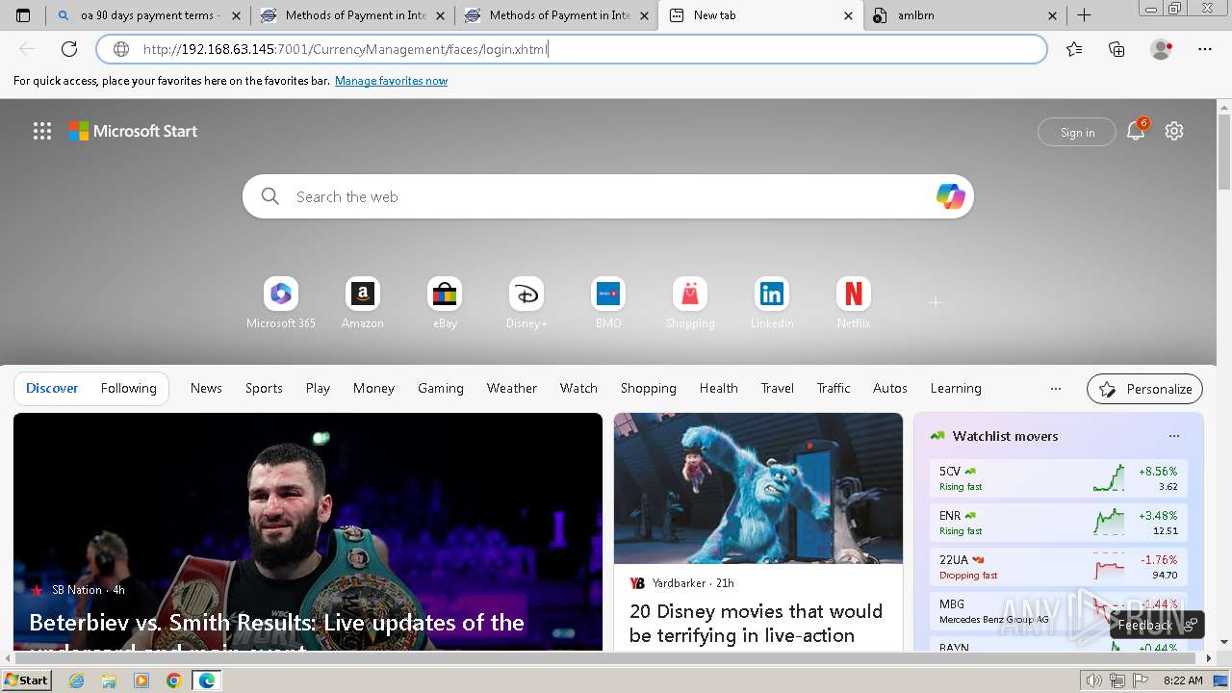Open the Microsoft apps grid launcher
1232x693 pixels.
[x=42, y=131]
